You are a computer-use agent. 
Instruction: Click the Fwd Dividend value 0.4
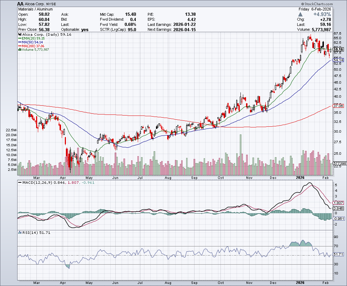[x=133, y=20]
